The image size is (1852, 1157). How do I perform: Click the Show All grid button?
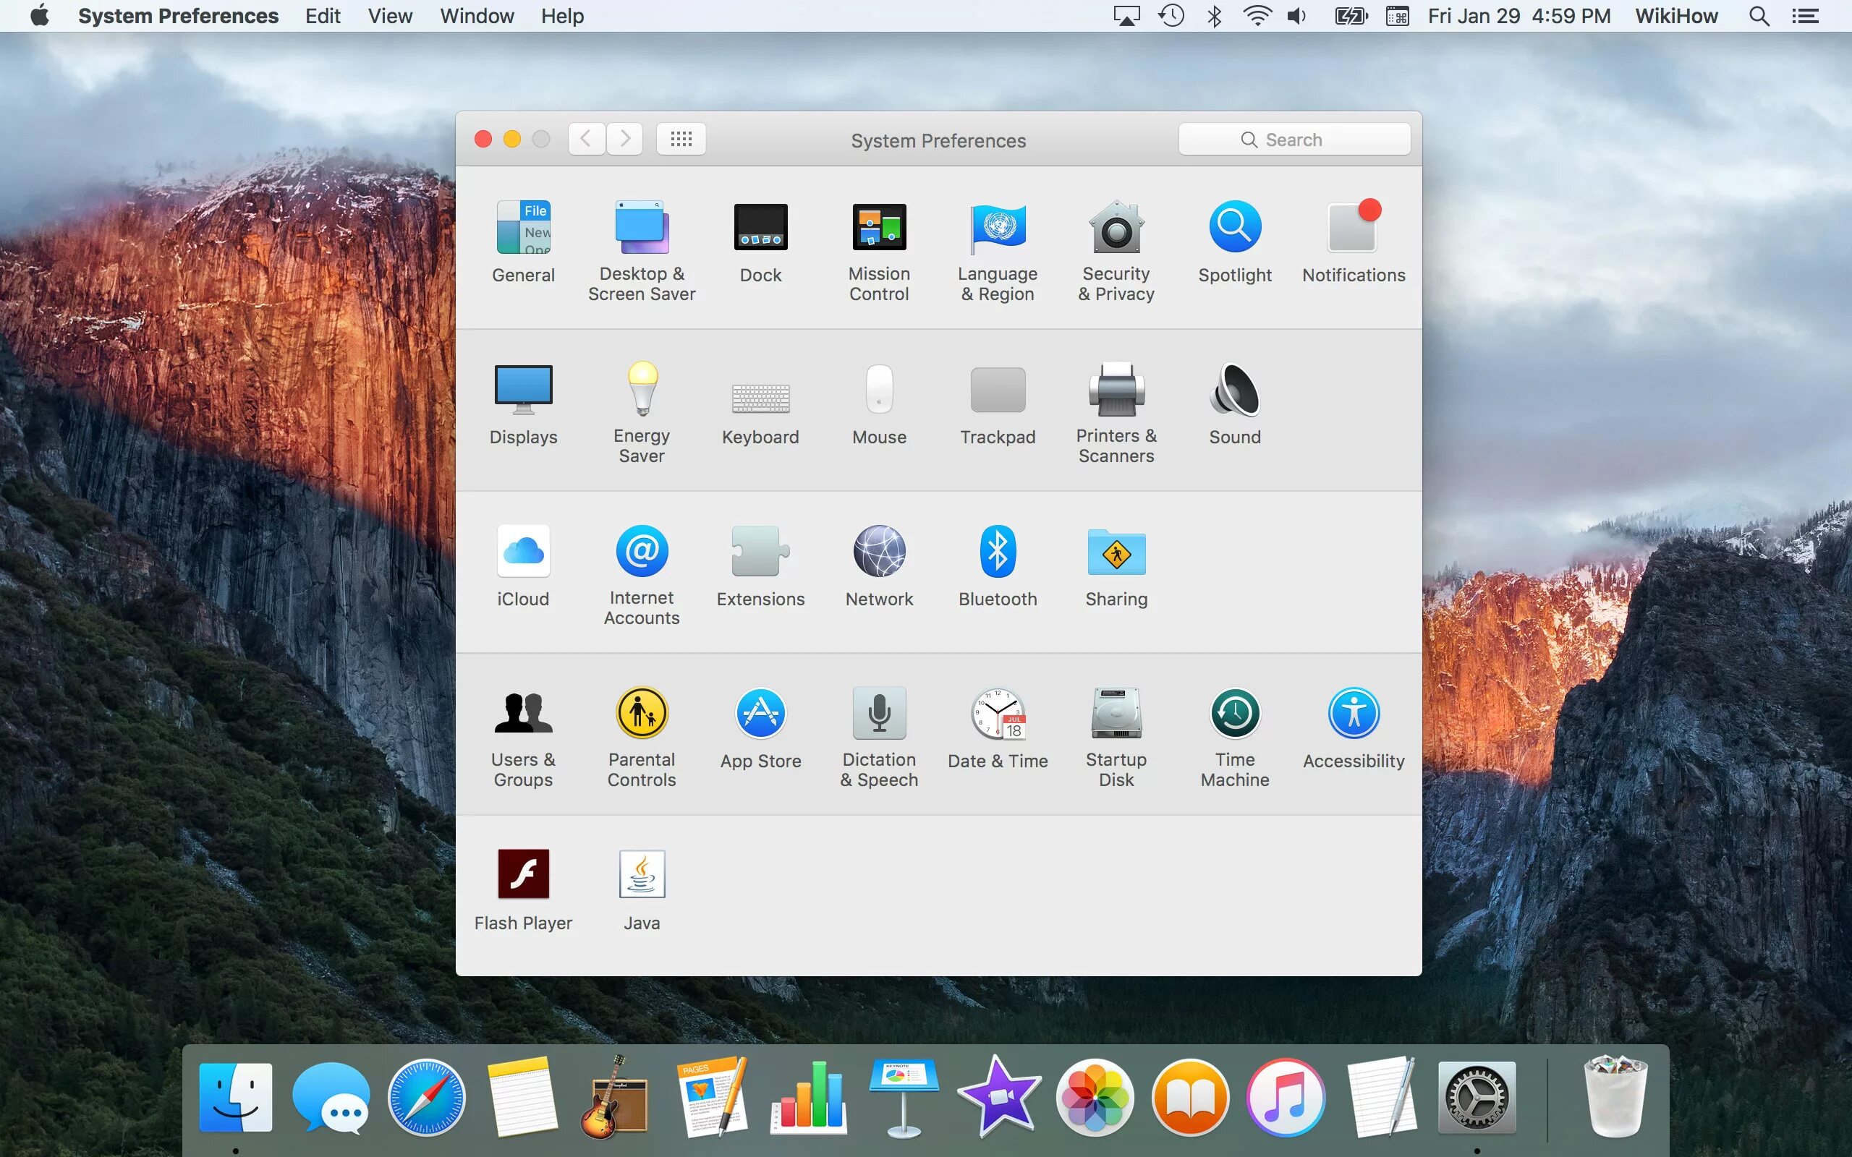(x=680, y=140)
